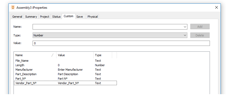238x101 pixels.
Task: Select the Part_Description property name
Action: click(x=26, y=74)
